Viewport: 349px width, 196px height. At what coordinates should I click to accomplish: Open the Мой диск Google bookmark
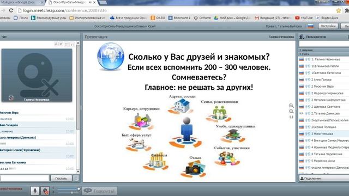coord(232,18)
